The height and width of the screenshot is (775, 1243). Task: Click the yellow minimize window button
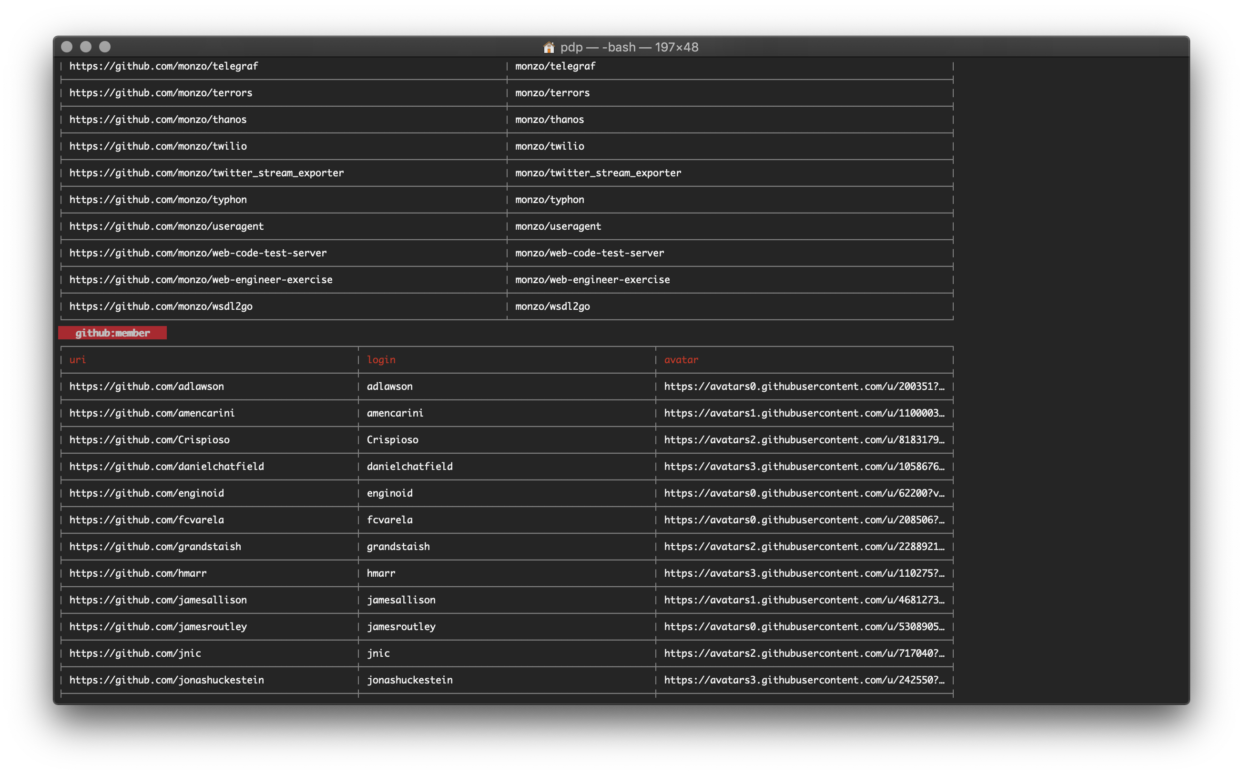pyautogui.click(x=86, y=47)
